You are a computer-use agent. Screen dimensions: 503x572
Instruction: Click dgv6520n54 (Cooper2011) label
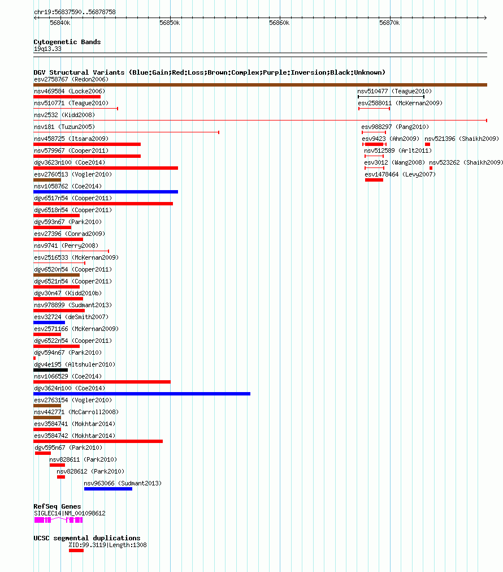(73, 269)
